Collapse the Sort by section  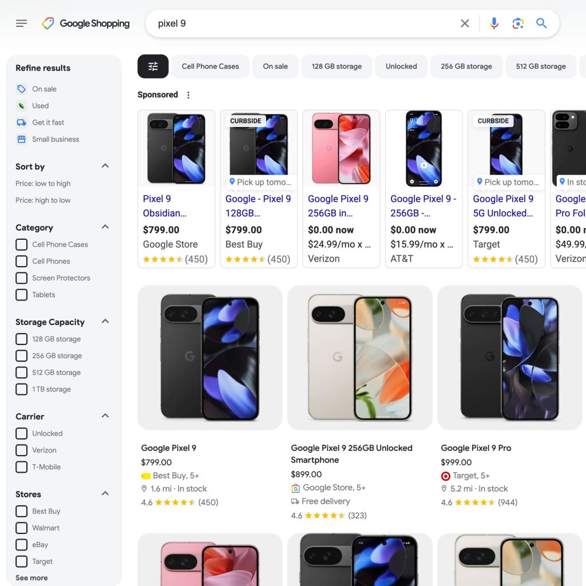(105, 166)
